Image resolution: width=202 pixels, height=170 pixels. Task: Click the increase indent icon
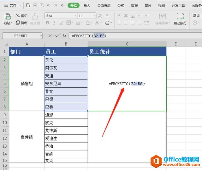147,16
